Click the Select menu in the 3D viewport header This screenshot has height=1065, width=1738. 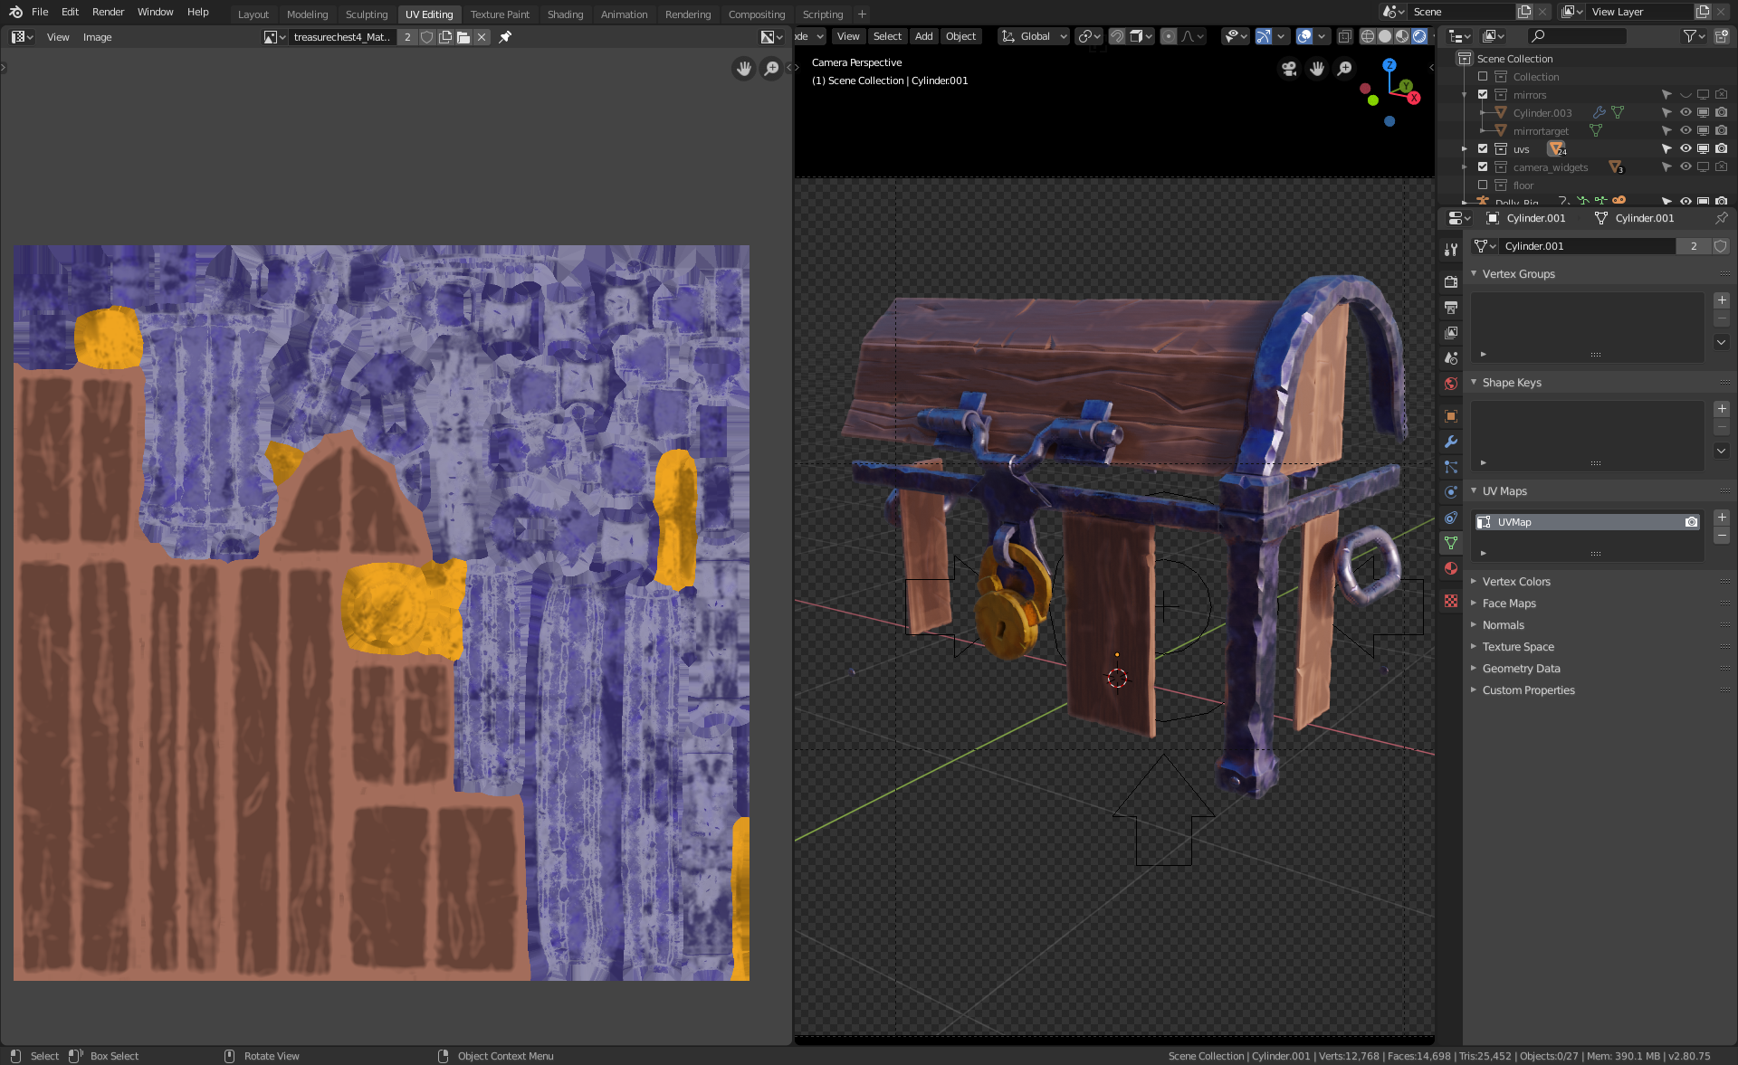point(887,36)
